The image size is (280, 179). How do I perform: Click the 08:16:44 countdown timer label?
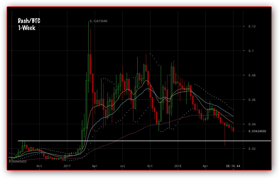(233, 166)
